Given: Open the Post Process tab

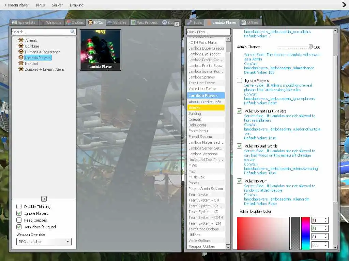Looking at the screenshot, I should (145, 22).
